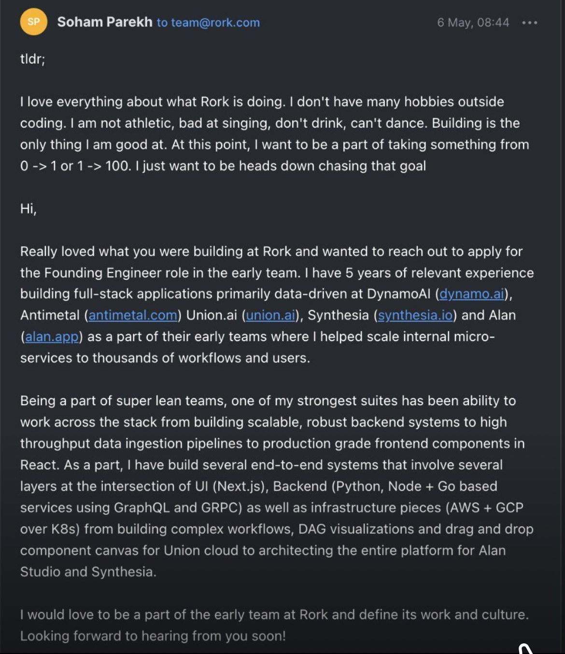Expand recipient details for team@rork.com
This screenshot has width=565, height=654.
coord(208,23)
